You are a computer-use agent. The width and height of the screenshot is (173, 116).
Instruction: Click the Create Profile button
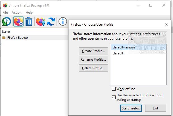93,51
